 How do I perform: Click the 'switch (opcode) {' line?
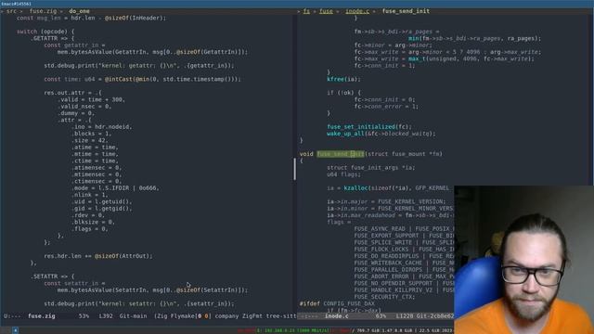click(45, 32)
